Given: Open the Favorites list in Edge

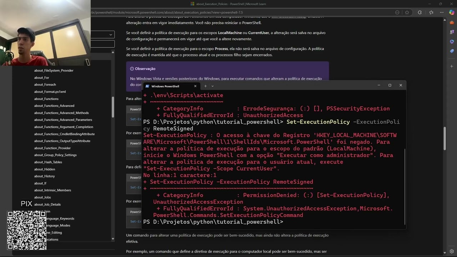Looking at the screenshot, I should [431, 12].
